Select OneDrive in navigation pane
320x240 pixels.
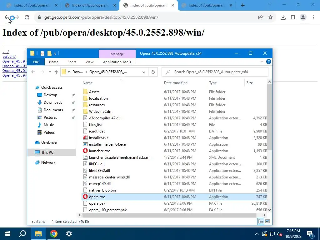pyautogui.click(x=49, y=142)
